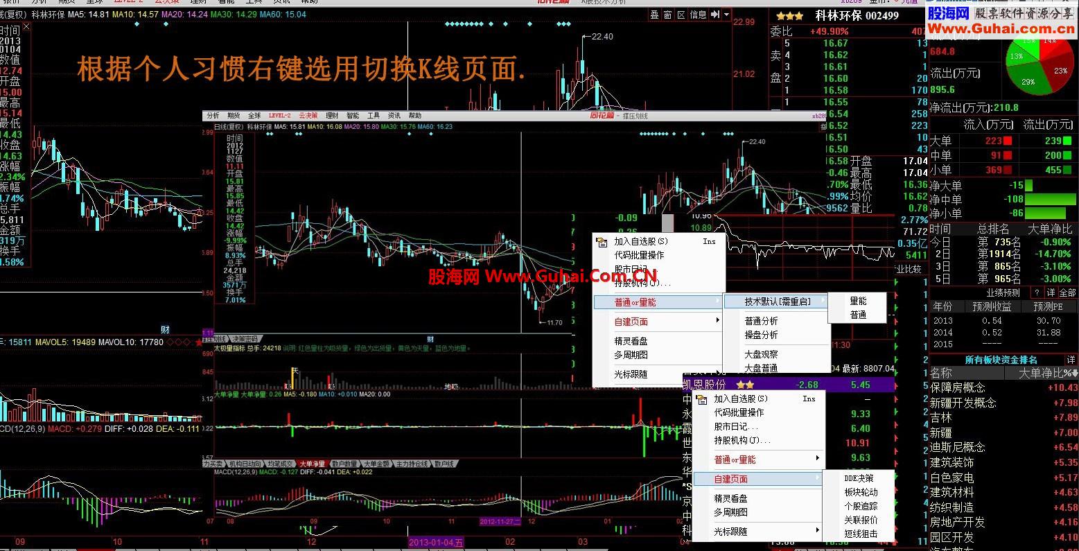Select 精灵看盘 in the lower context menu
The height and width of the screenshot is (551, 1079).
(x=730, y=498)
